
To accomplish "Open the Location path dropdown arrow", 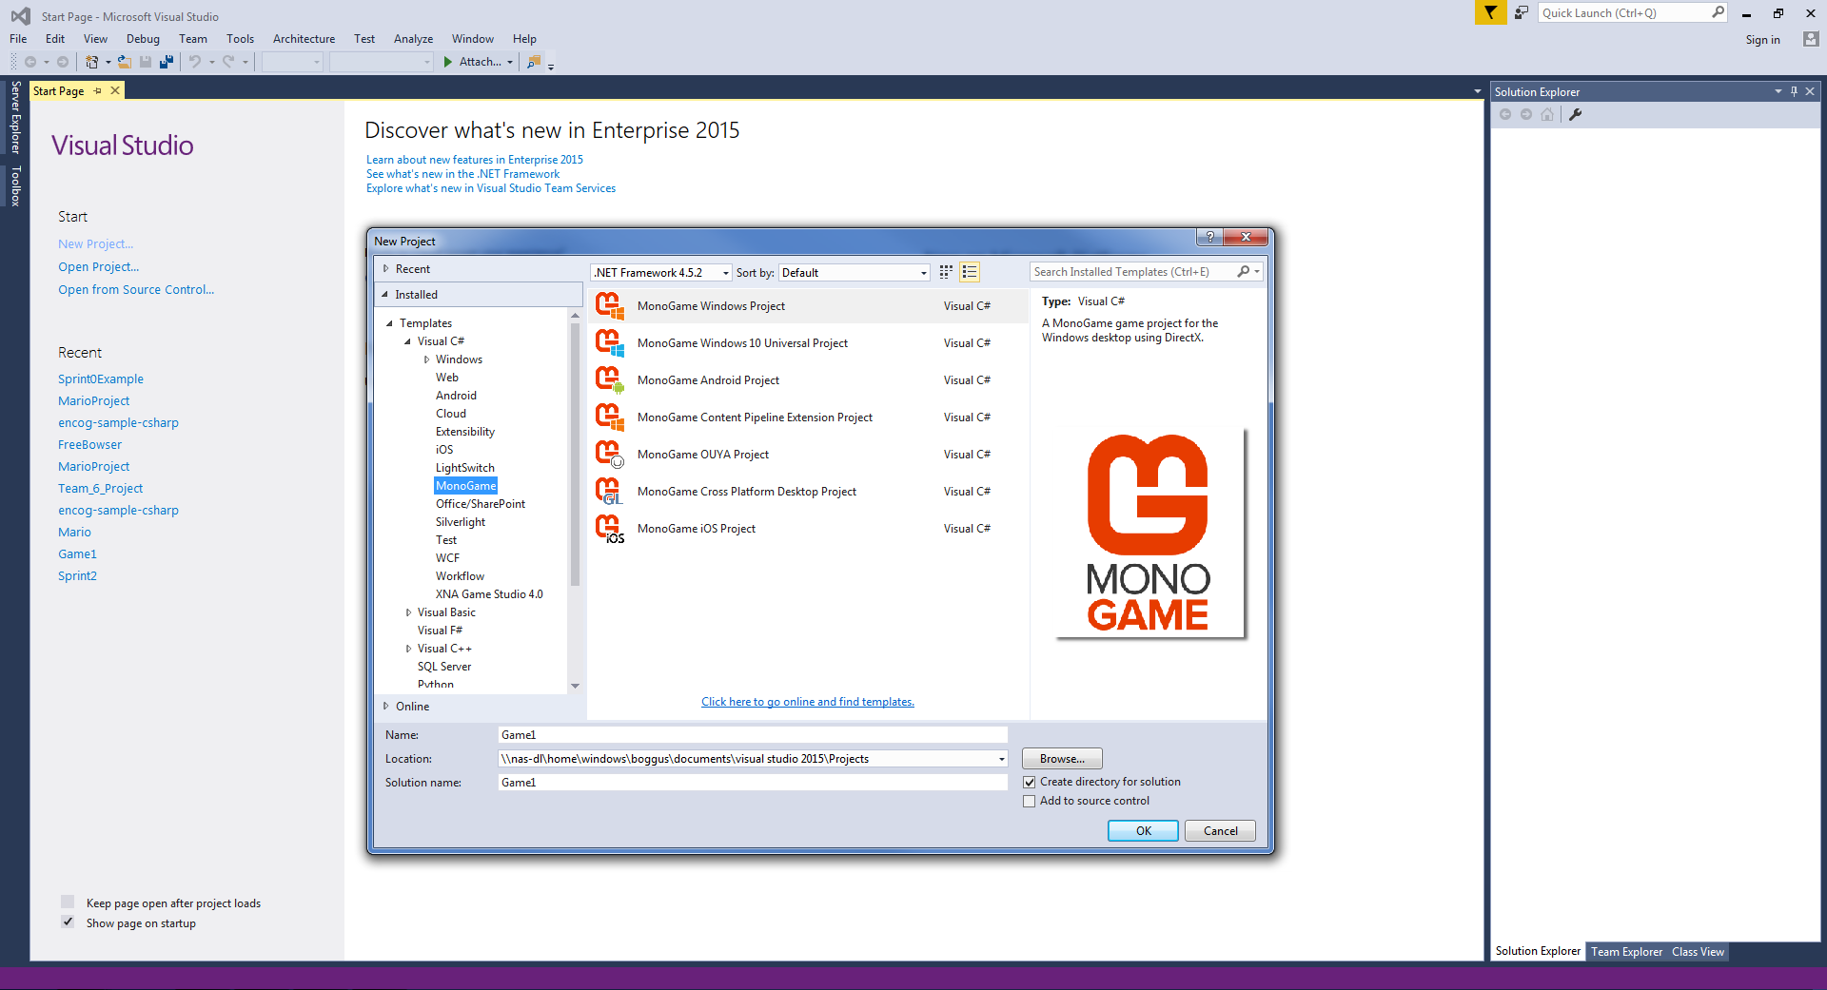I will click(x=1001, y=759).
